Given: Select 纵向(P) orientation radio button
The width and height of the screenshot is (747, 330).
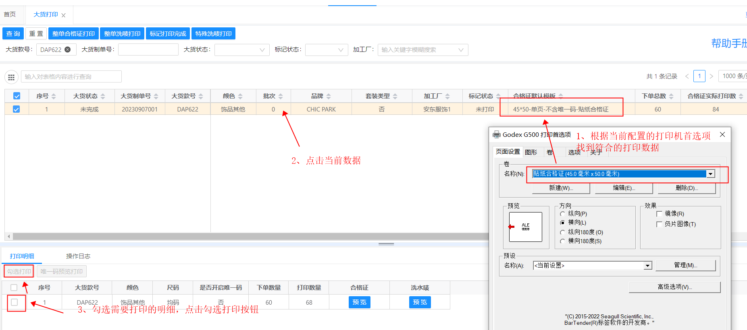Looking at the screenshot, I should point(563,214).
